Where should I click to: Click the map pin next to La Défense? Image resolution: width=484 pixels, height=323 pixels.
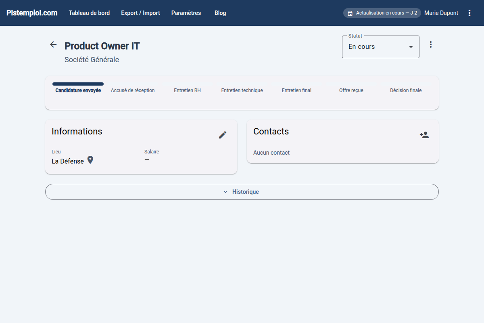point(90,160)
